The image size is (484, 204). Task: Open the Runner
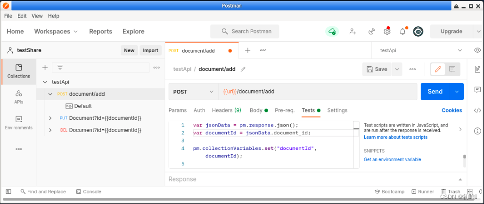(423, 191)
